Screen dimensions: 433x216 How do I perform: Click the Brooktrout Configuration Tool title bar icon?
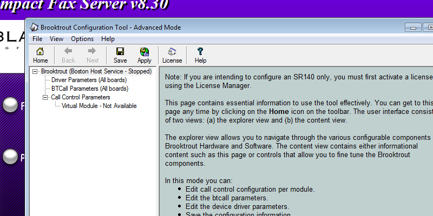pos(34,28)
